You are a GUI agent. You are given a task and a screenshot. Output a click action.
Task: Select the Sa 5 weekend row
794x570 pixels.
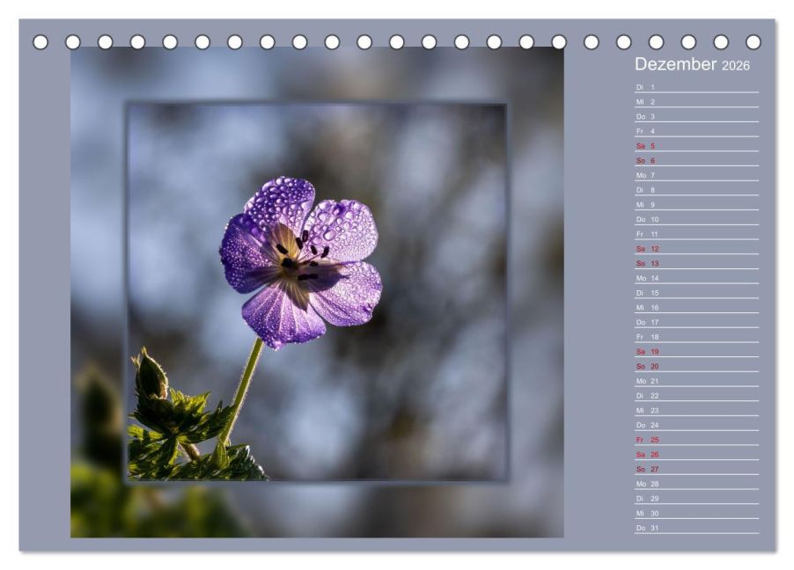coord(695,146)
